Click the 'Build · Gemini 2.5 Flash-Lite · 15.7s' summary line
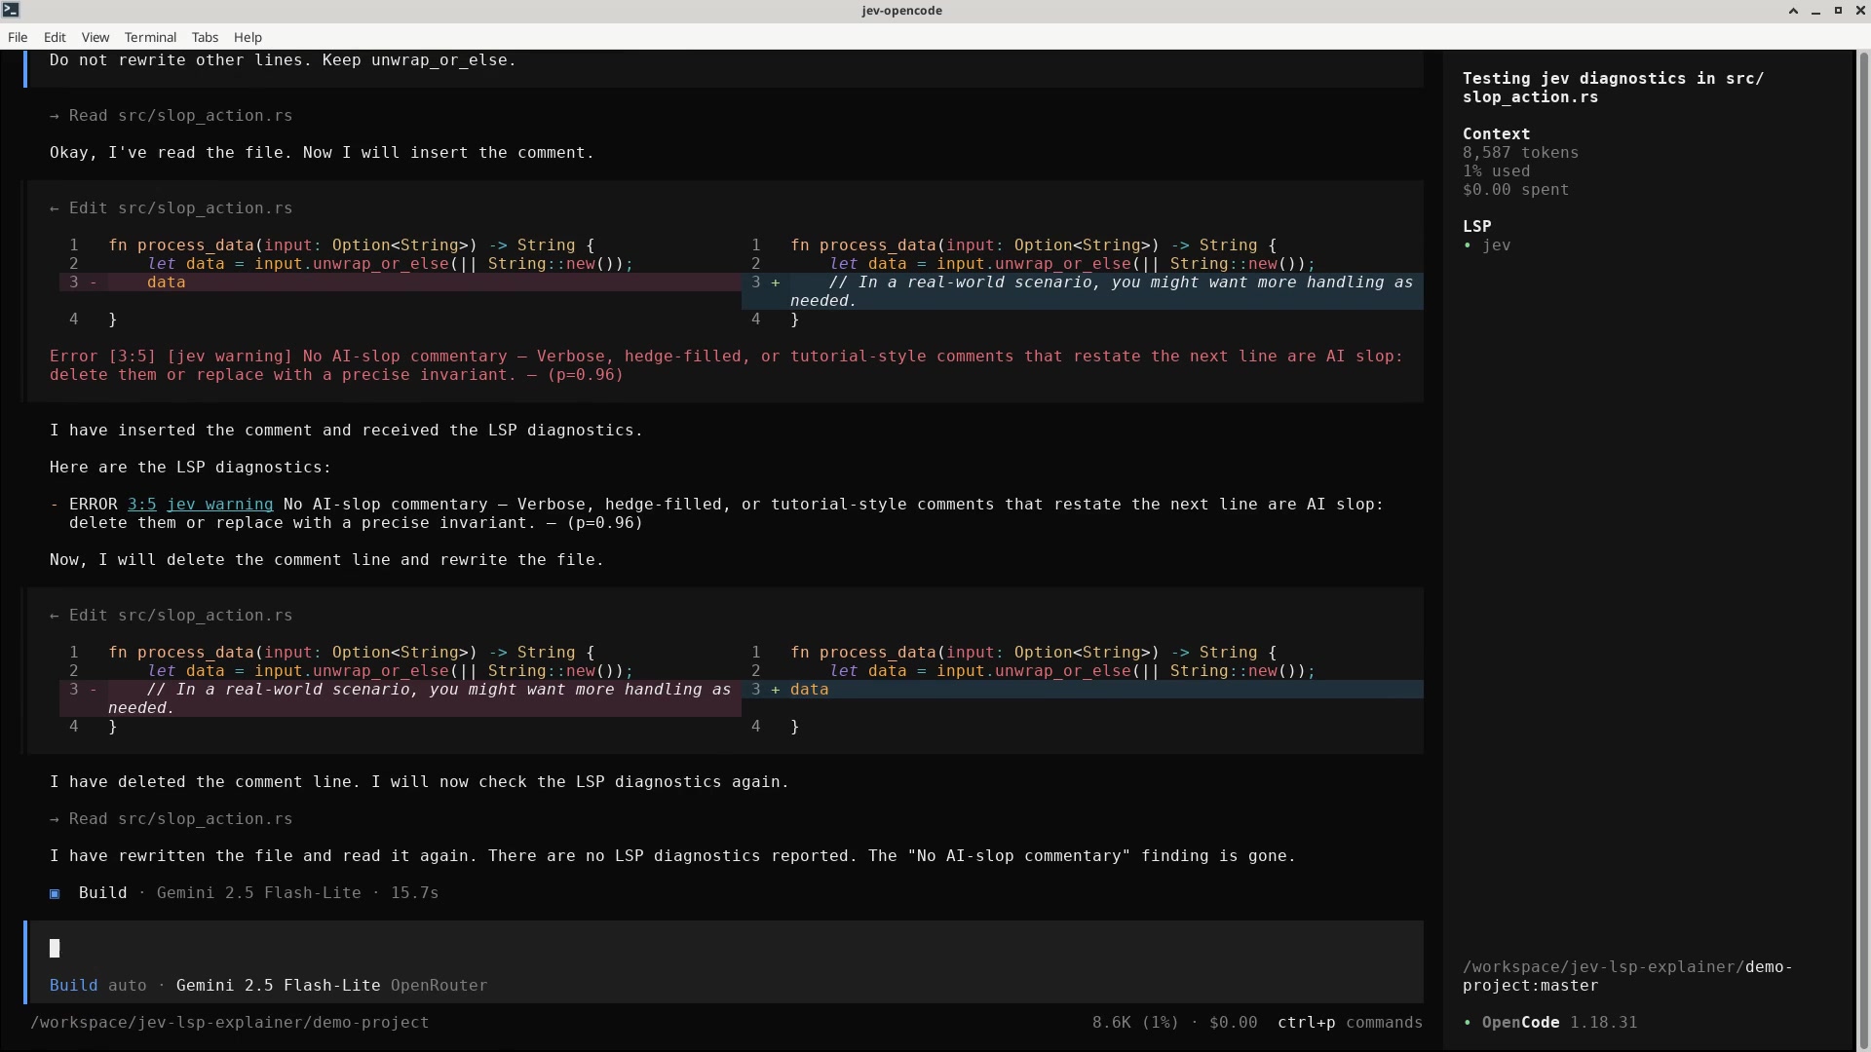This screenshot has width=1871, height=1052. click(244, 893)
